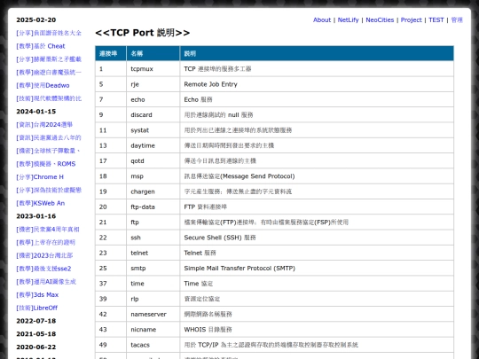Viewport: 479px width, 359px height.
Task: Select the 'chargen' name cell
Action: coord(153,191)
